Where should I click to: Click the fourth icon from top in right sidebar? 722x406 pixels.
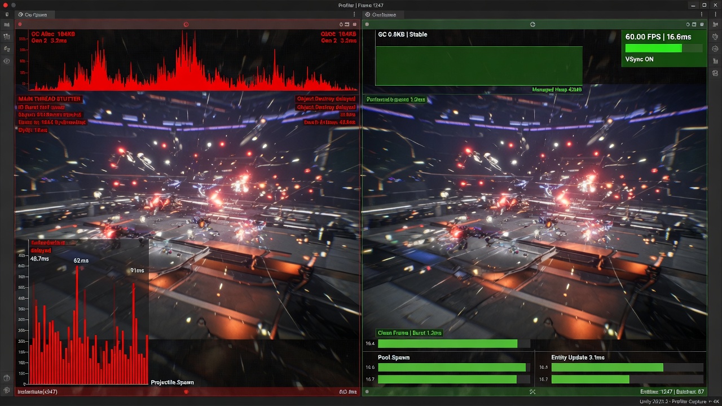(x=715, y=61)
